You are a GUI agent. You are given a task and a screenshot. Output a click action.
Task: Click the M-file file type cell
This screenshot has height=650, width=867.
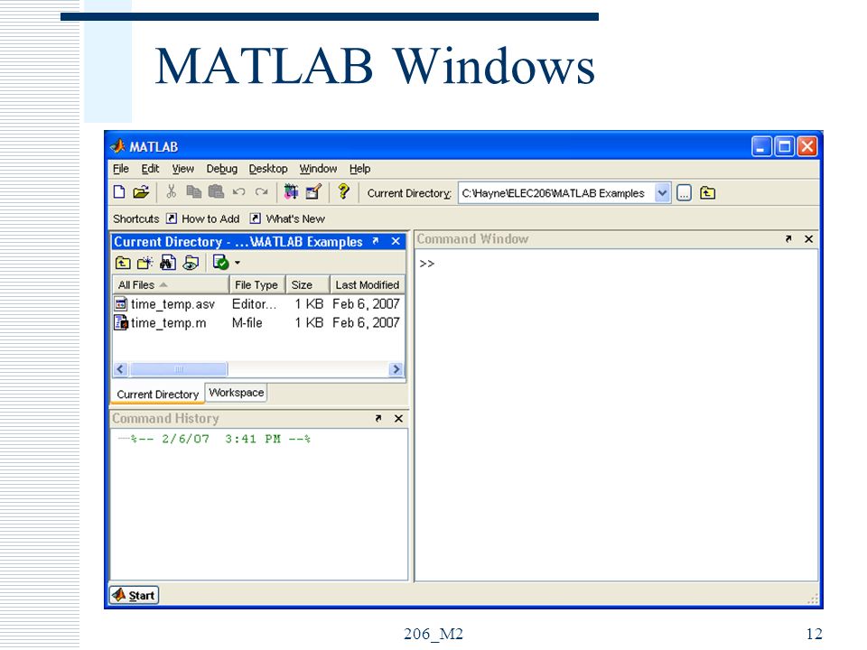247,323
